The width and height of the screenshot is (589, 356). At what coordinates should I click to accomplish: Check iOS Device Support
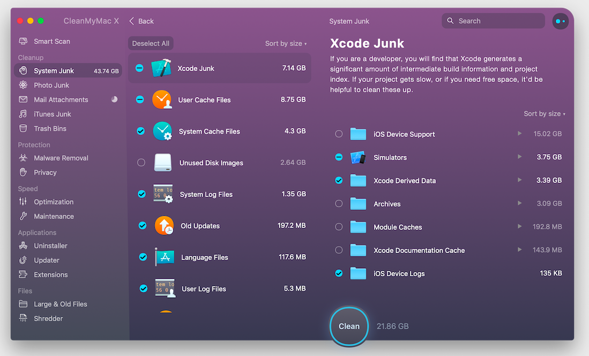[x=339, y=134]
